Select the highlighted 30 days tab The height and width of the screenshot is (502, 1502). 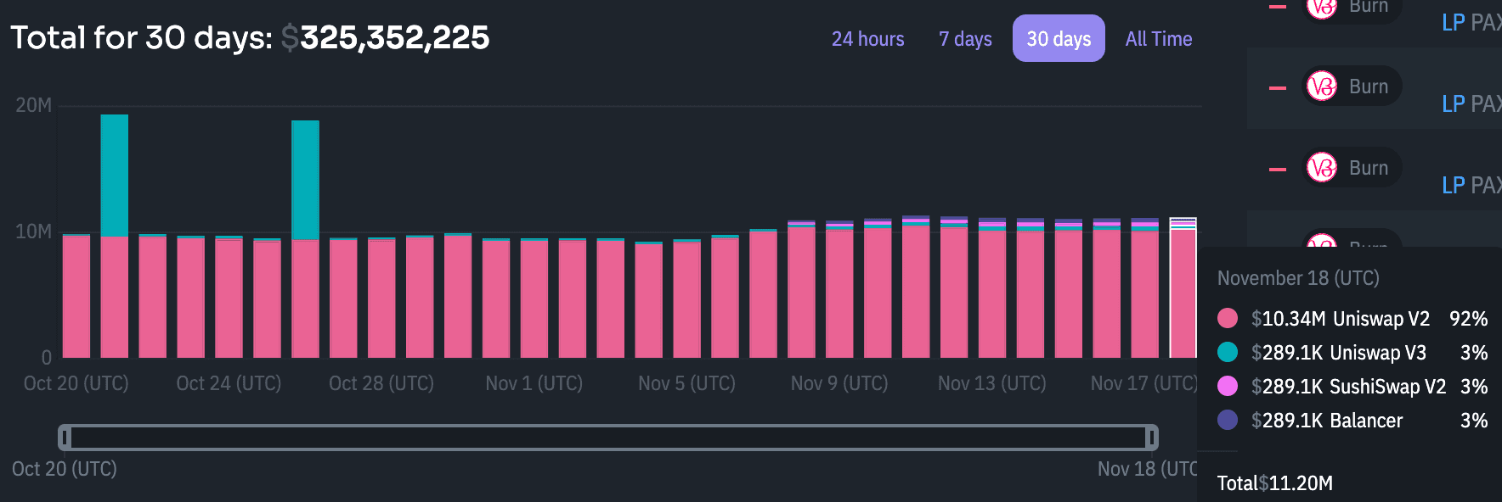[1059, 39]
